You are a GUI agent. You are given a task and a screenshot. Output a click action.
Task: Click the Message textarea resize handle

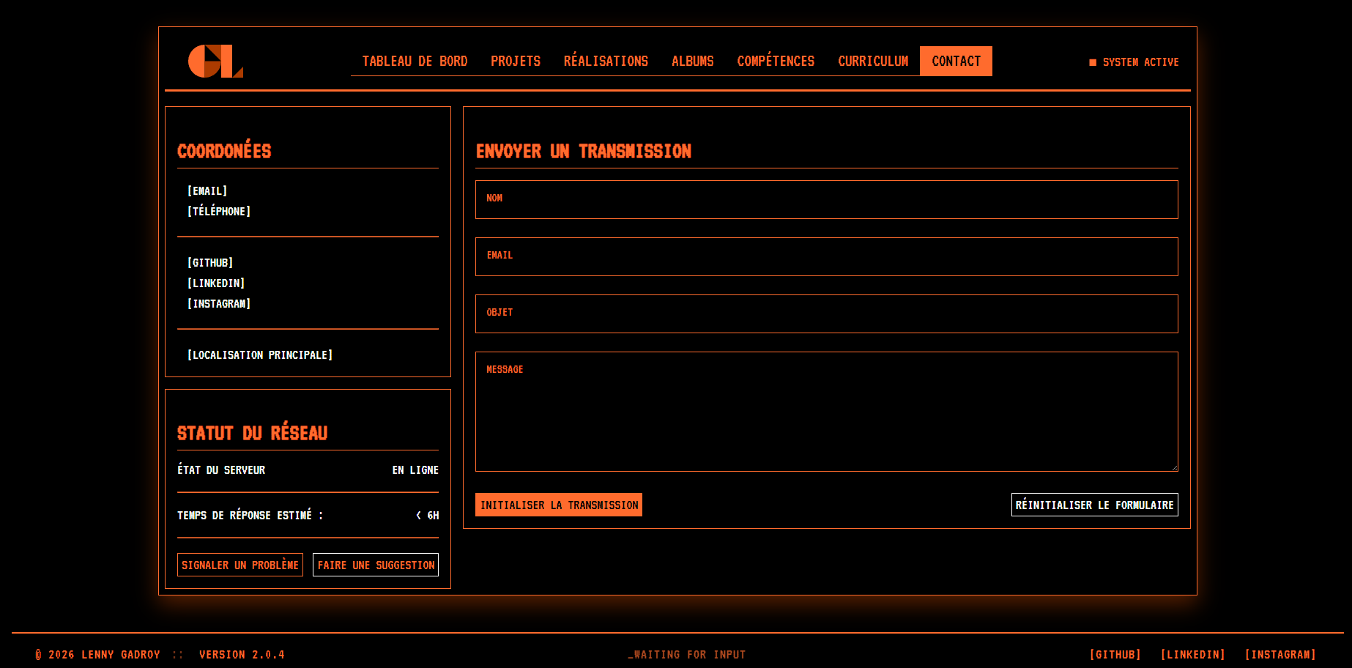pyautogui.click(x=1174, y=467)
